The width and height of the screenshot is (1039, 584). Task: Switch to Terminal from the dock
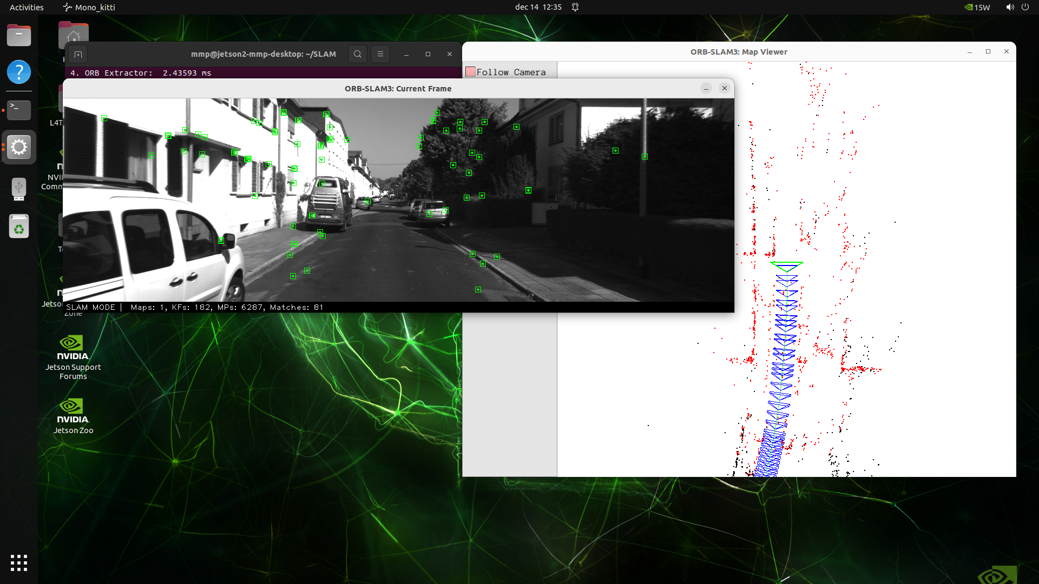pos(19,110)
